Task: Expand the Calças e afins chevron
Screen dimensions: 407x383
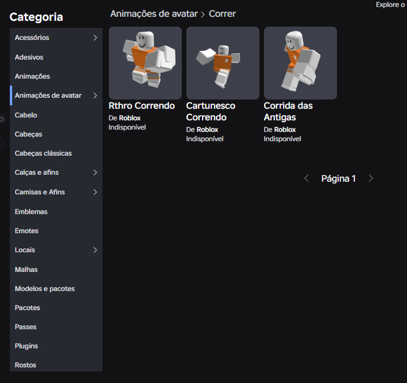Action: [x=95, y=172]
